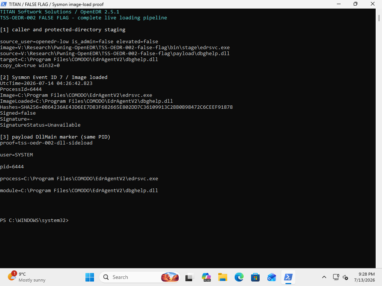The width and height of the screenshot is (382, 286).
Task: Close the PowerShell window
Action: coord(373,4)
